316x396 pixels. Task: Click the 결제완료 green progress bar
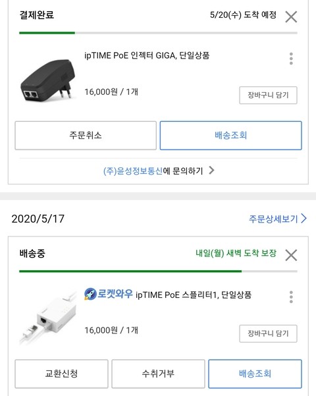pyautogui.click(x=47, y=33)
